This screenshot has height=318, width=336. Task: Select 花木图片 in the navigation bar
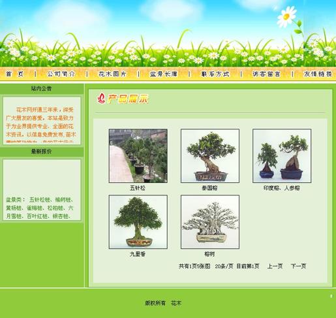pyautogui.click(x=112, y=74)
